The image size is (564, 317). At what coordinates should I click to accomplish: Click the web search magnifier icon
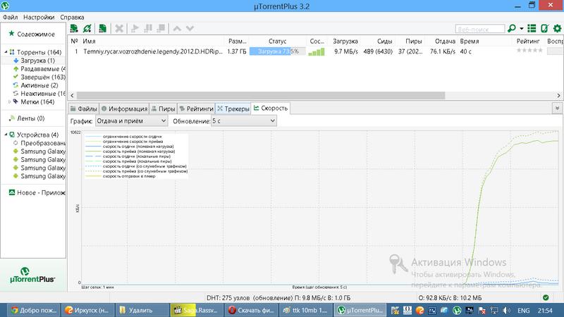pos(511,28)
